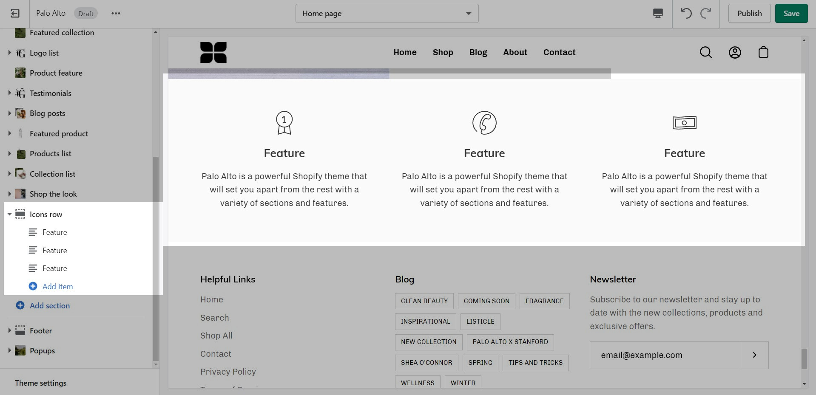The height and width of the screenshot is (395, 816).
Task: Click the exit editor back icon
Action: [15, 14]
